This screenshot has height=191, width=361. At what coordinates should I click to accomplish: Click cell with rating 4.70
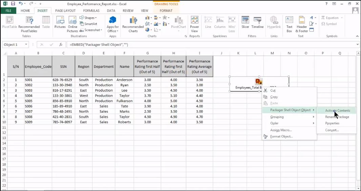pyautogui.click(x=199, y=117)
